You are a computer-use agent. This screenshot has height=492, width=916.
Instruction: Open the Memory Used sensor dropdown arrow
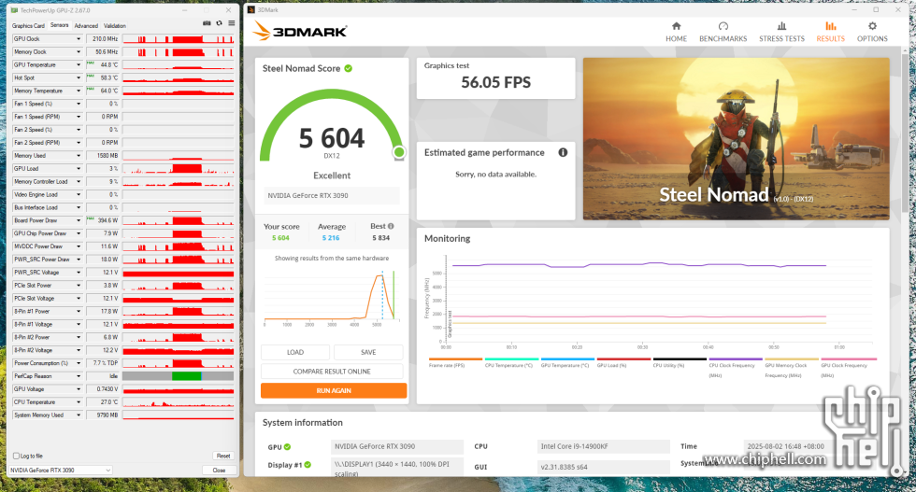(x=79, y=156)
